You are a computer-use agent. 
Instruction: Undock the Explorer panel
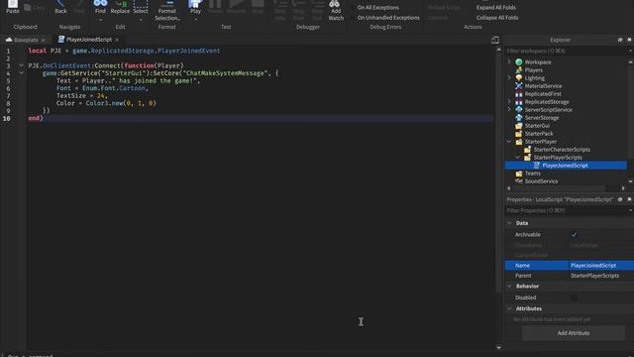(620, 40)
